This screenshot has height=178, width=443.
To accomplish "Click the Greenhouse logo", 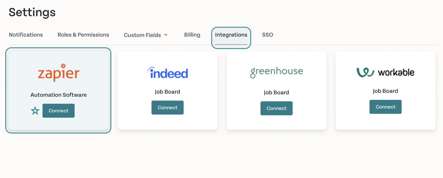I will [x=277, y=72].
